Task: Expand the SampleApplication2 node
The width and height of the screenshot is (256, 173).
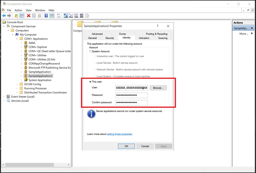Action: [21, 76]
